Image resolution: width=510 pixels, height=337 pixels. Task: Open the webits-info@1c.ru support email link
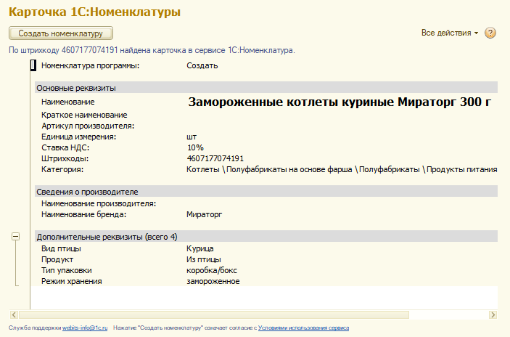click(85, 328)
